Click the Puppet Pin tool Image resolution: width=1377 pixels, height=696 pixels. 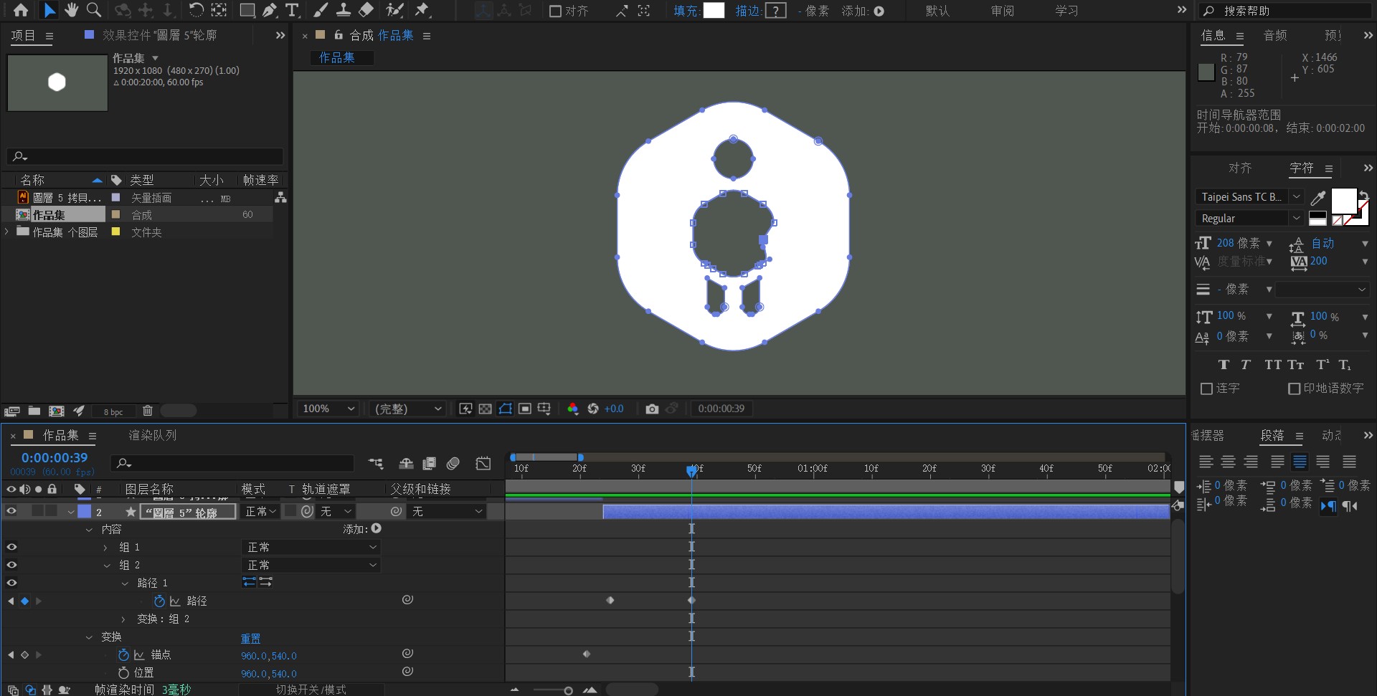(x=422, y=10)
